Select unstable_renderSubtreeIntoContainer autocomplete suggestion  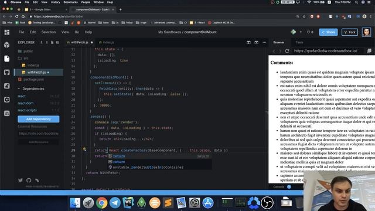pos(159,167)
